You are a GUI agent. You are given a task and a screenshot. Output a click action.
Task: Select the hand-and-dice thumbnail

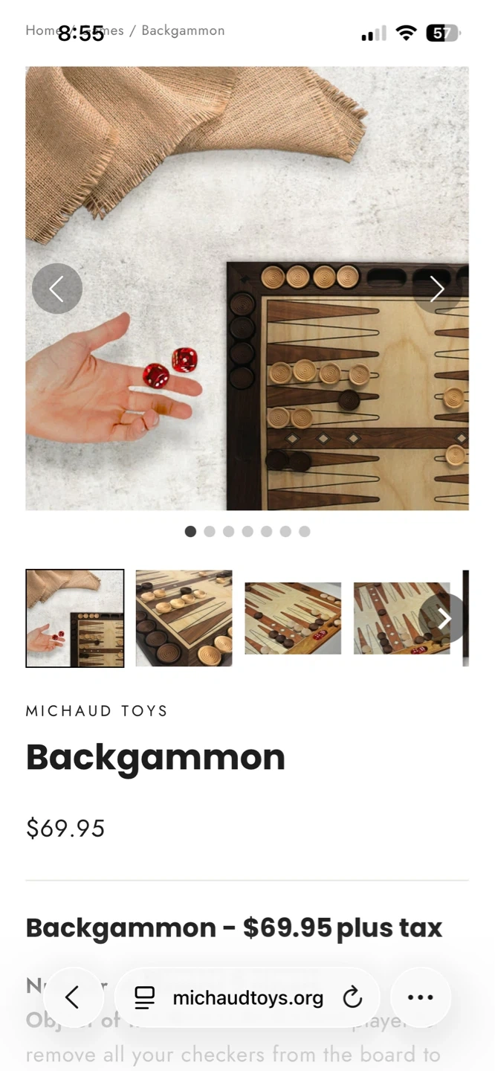(x=75, y=618)
